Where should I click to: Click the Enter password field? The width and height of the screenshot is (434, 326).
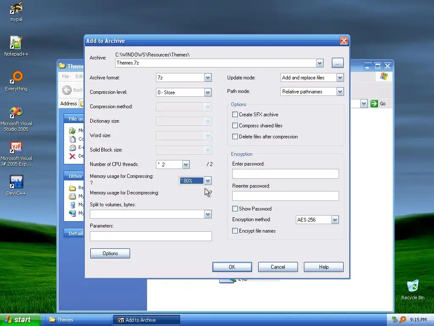pyautogui.click(x=285, y=174)
